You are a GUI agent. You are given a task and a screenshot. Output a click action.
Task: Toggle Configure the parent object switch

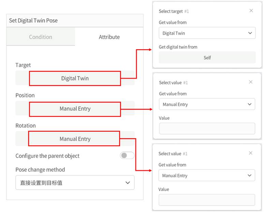(127, 156)
